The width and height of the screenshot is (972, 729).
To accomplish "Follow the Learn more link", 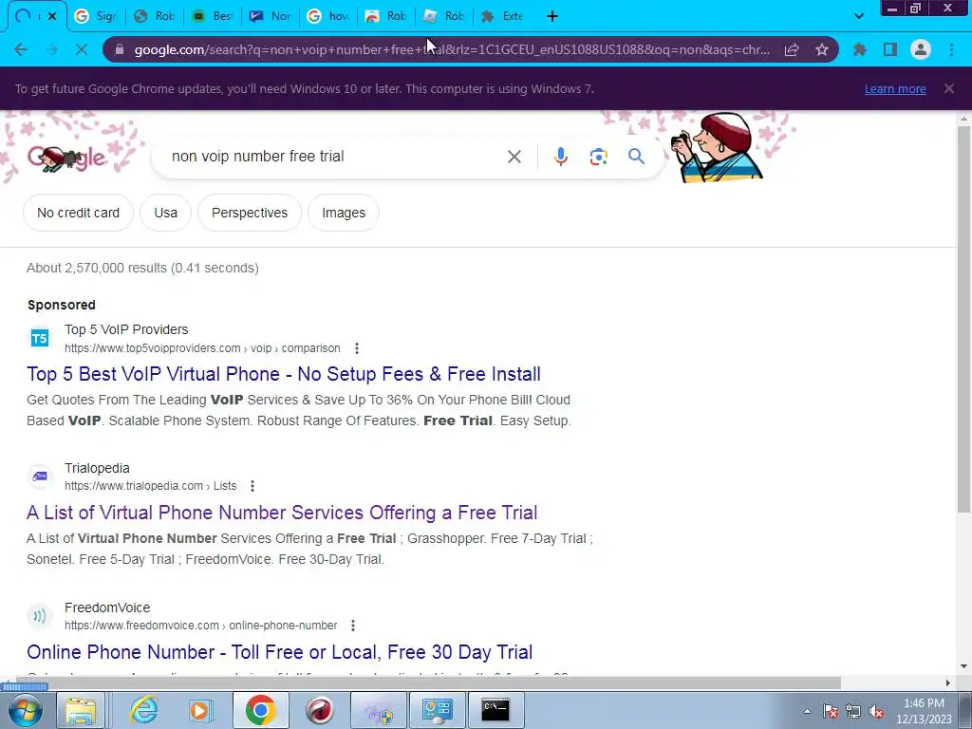I will [895, 88].
